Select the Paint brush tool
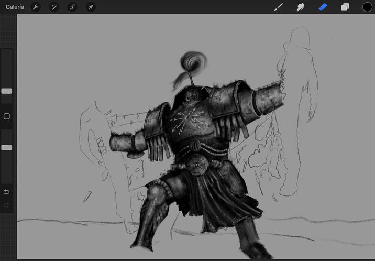 [x=279, y=7]
